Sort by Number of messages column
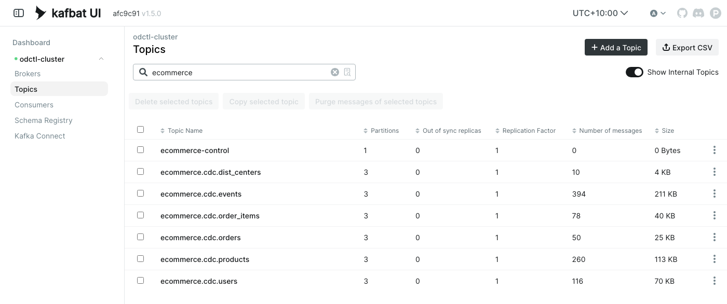This screenshot has height=304, width=727. tap(607, 131)
